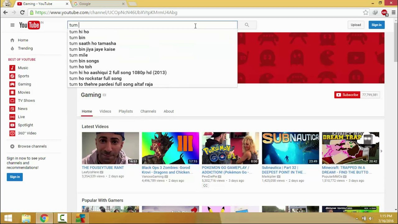Switch to the Playlists tab
398x224 pixels.
point(126,111)
